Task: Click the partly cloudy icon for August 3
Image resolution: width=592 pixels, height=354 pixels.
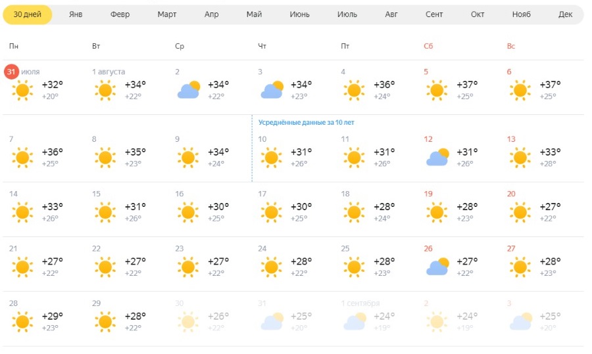Action: 272,90
